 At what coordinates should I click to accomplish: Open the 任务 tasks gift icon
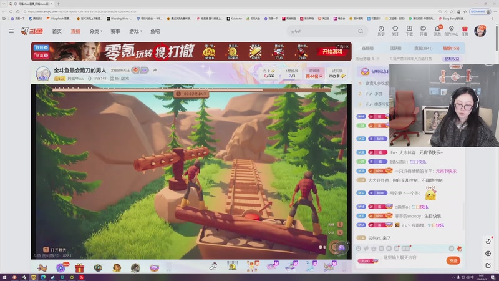[x=465, y=31]
